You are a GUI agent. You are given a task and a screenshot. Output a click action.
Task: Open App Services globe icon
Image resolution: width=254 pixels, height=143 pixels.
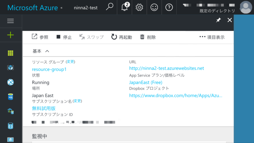click(10, 82)
